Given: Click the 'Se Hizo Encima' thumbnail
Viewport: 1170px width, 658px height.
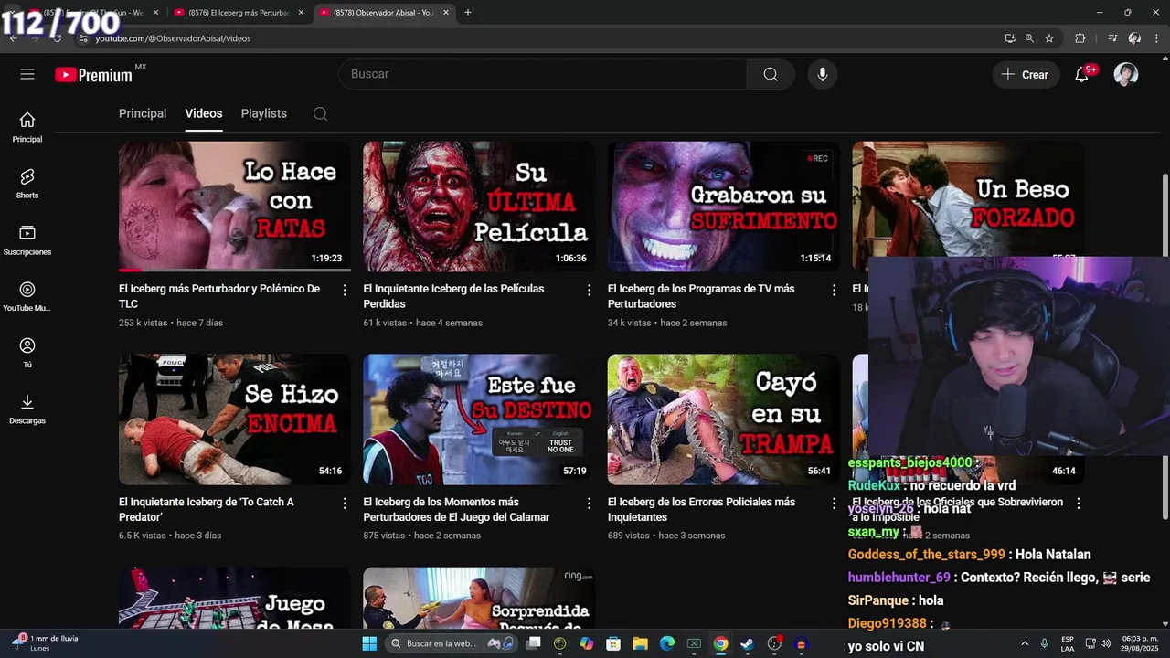Looking at the screenshot, I should point(235,419).
